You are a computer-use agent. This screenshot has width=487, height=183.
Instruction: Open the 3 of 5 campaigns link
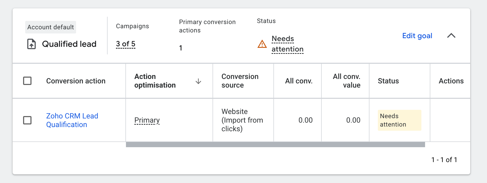click(x=126, y=44)
